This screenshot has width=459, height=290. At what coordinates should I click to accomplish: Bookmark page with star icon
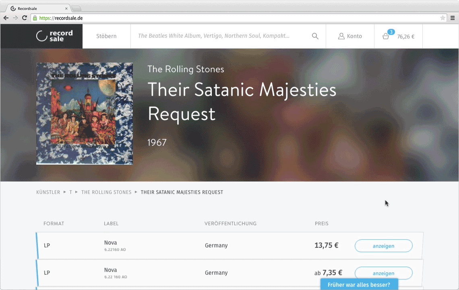coord(443,18)
